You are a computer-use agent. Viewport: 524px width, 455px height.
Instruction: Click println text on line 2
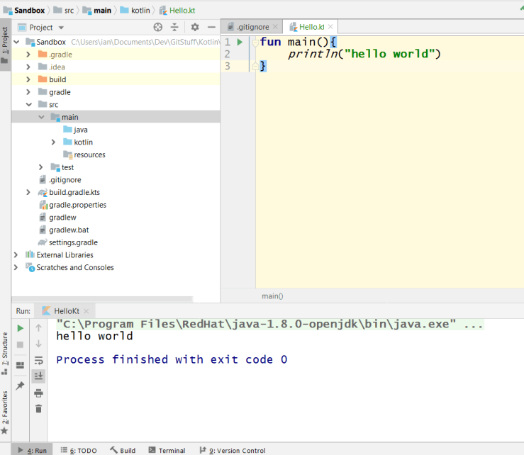[x=313, y=54]
